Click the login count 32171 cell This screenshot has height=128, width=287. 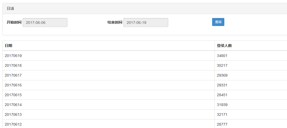point(222,114)
